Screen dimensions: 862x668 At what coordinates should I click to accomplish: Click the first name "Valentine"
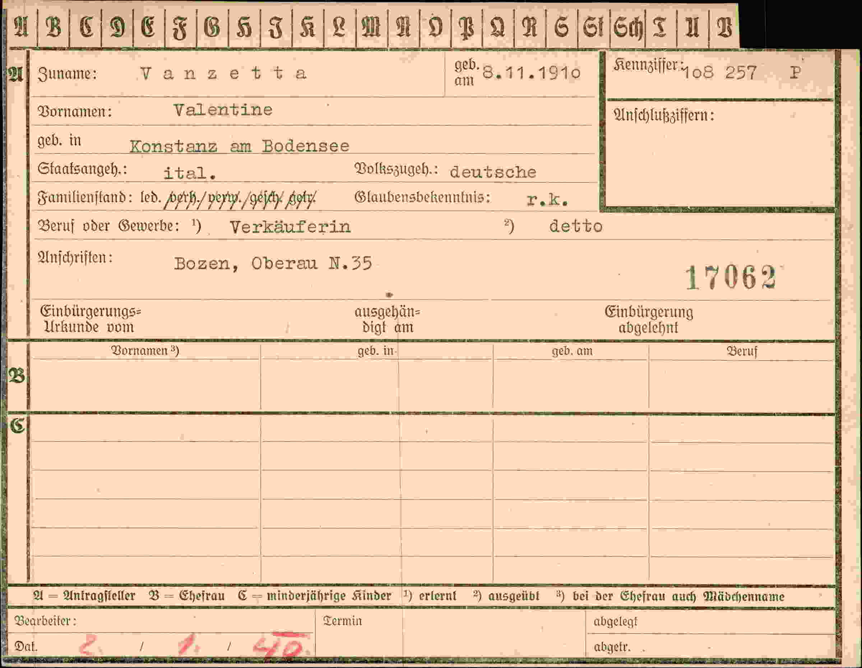click(223, 110)
